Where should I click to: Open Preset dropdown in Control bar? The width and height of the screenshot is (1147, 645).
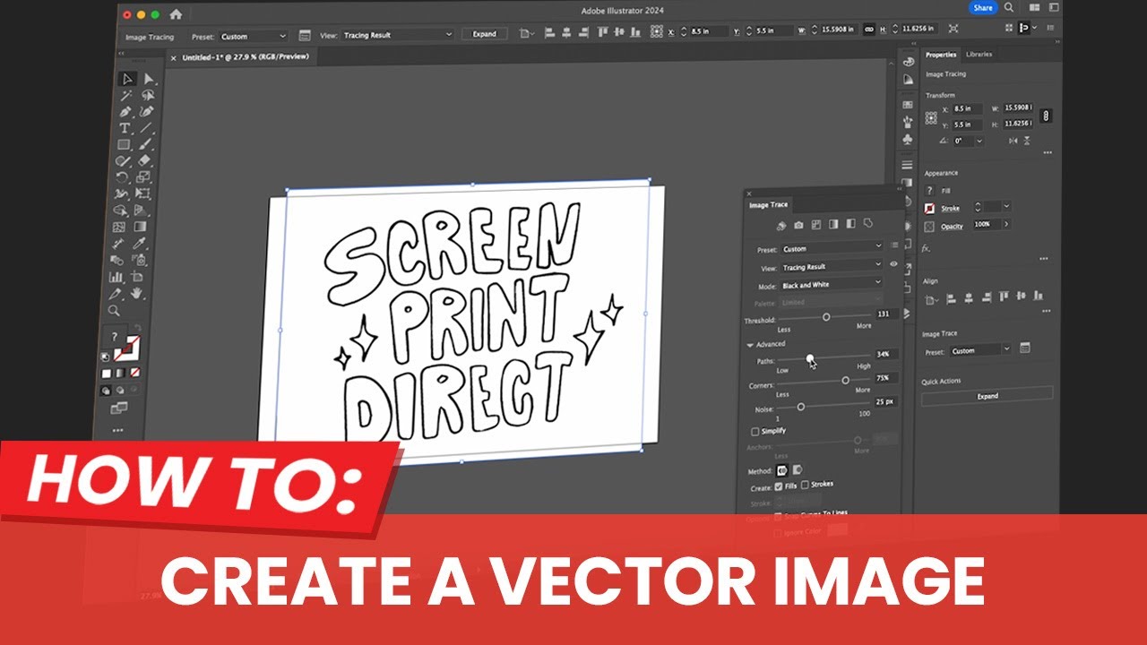253,36
